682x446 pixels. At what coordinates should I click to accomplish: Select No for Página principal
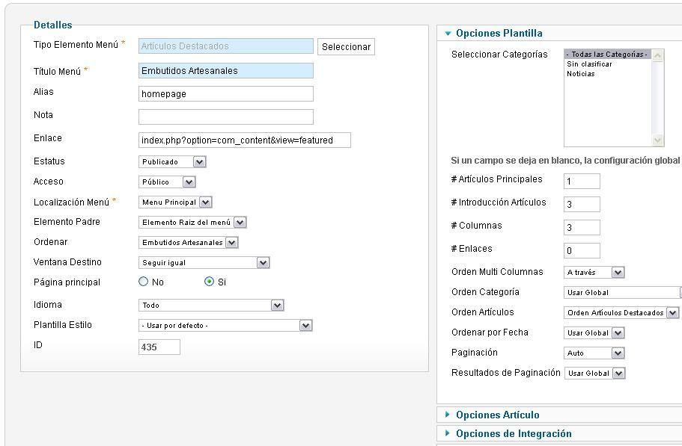click(143, 282)
